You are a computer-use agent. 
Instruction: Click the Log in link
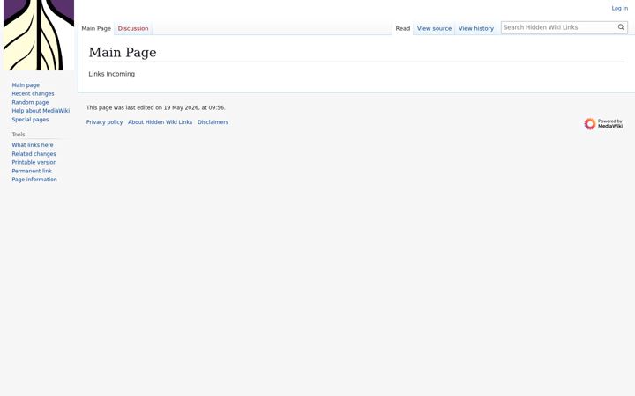tap(620, 8)
